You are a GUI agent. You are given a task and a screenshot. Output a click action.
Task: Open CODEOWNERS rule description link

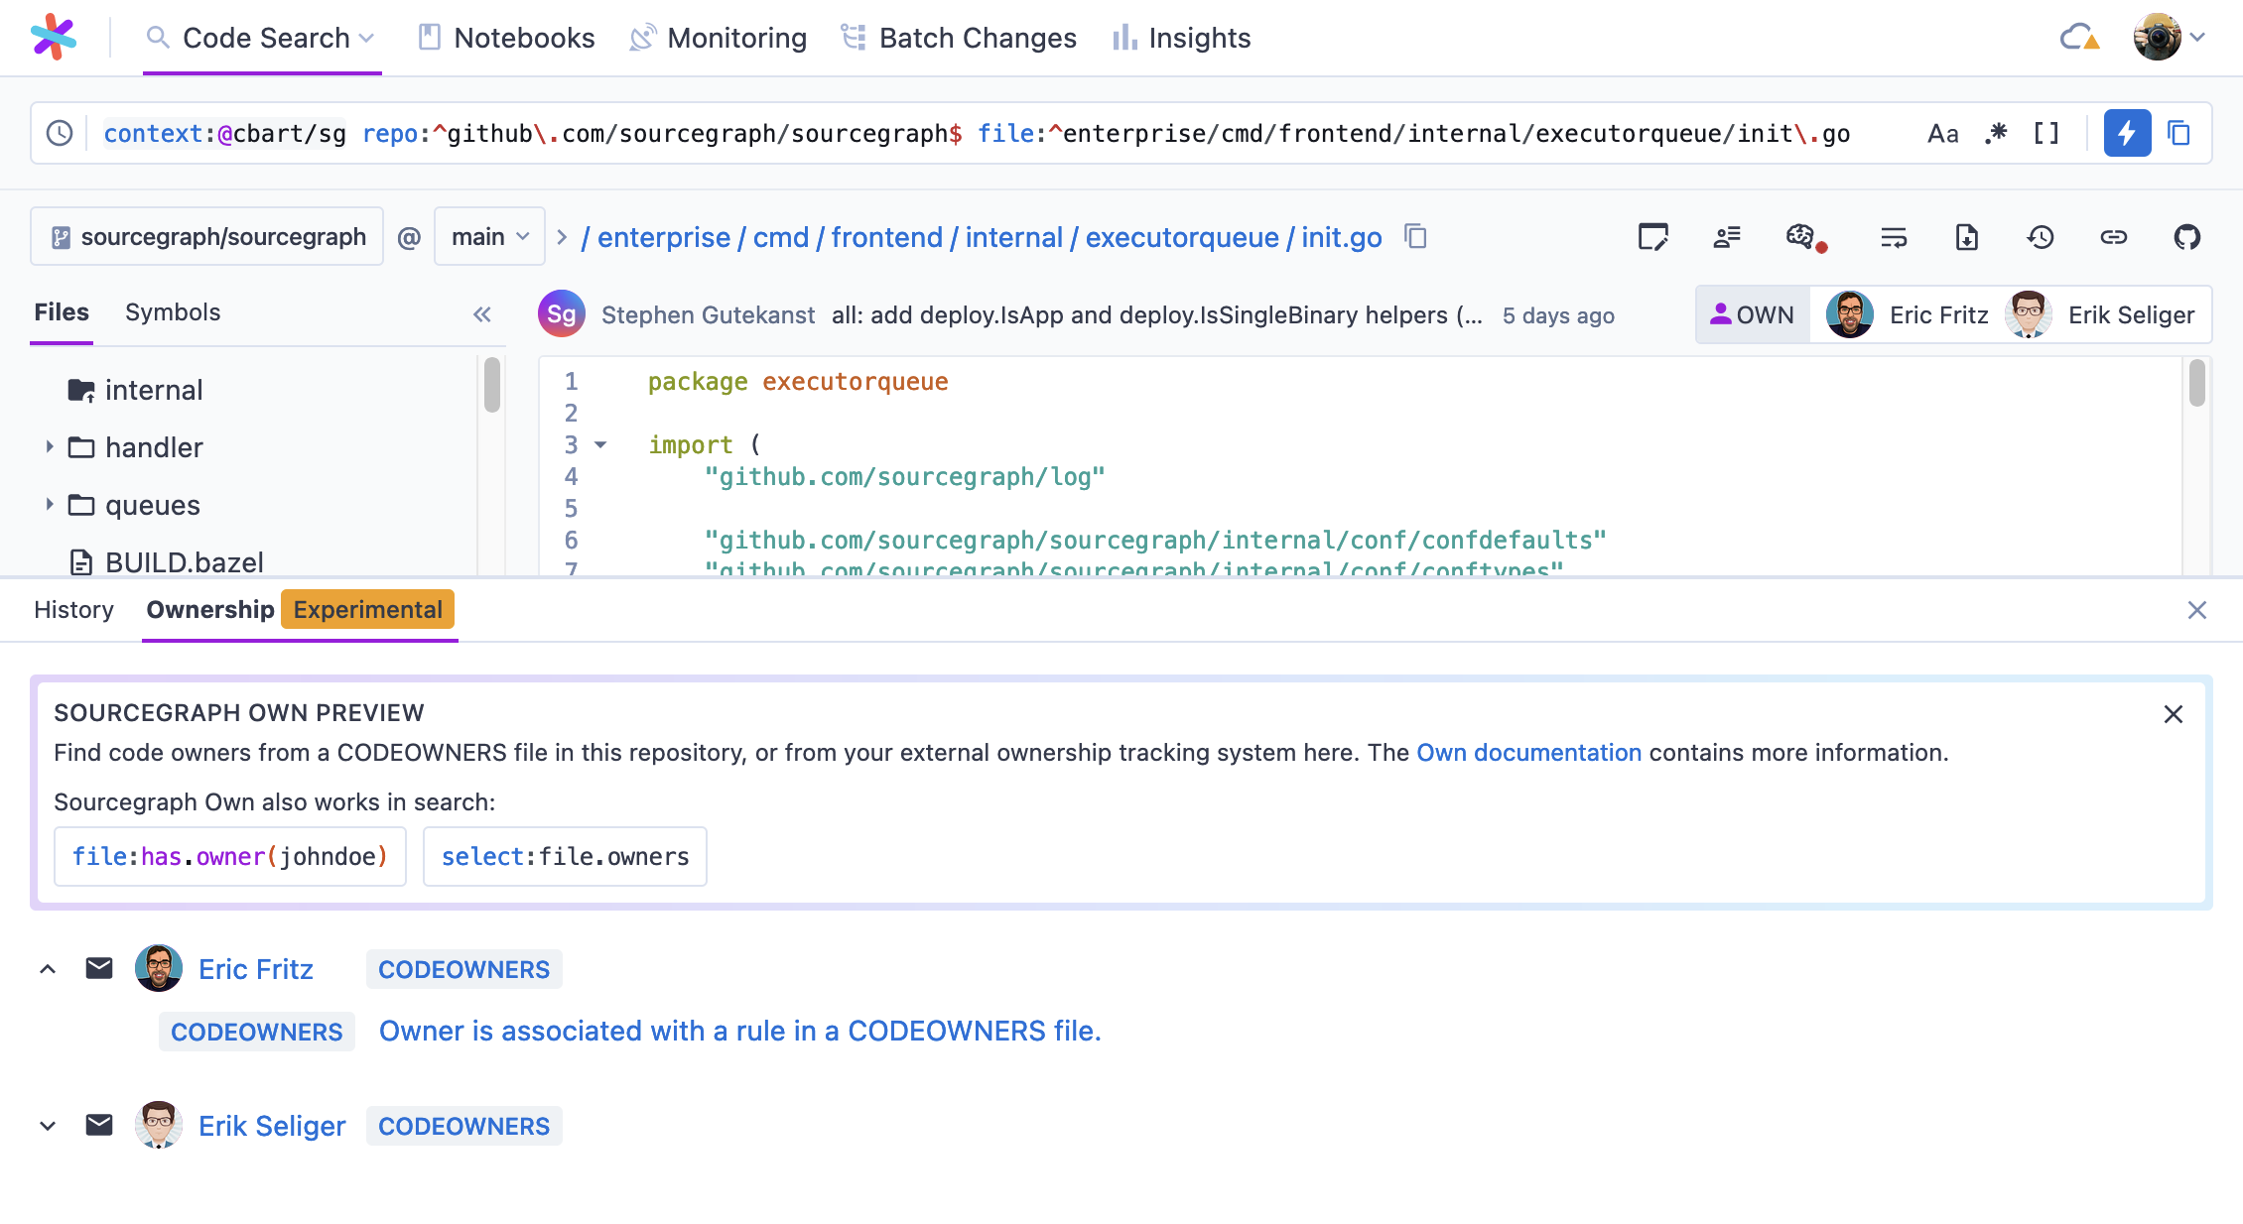point(740,1031)
